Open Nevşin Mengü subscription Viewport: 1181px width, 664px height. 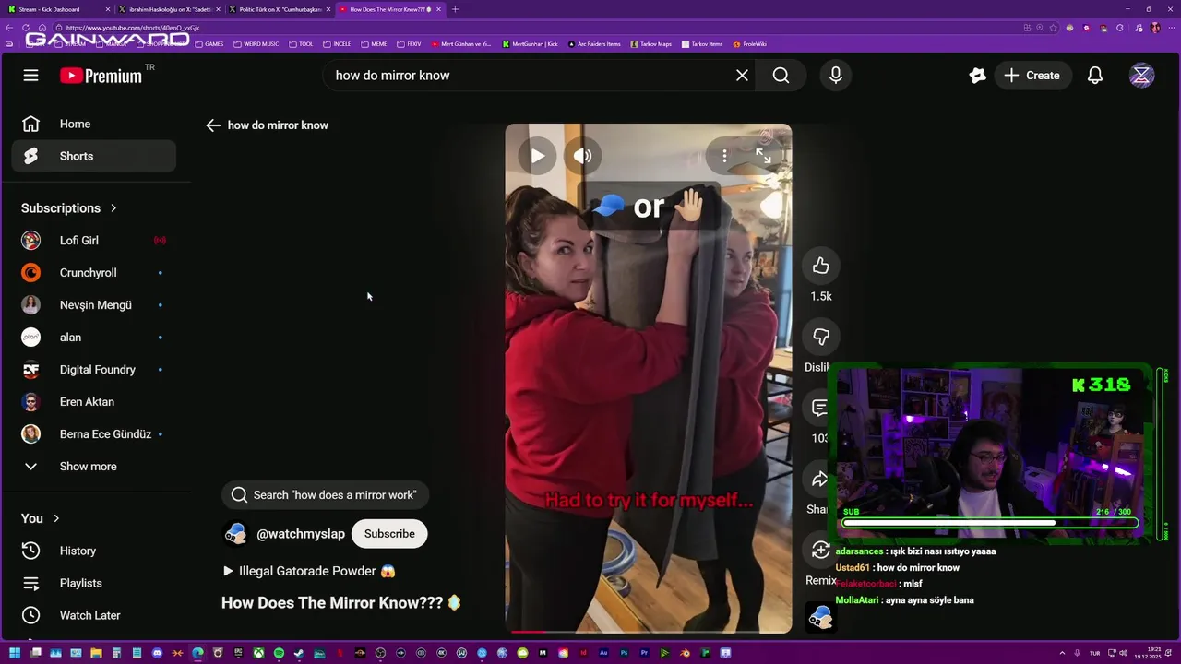point(93,305)
